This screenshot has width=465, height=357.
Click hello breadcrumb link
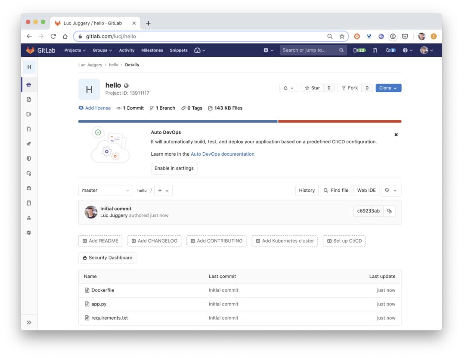(113, 65)
